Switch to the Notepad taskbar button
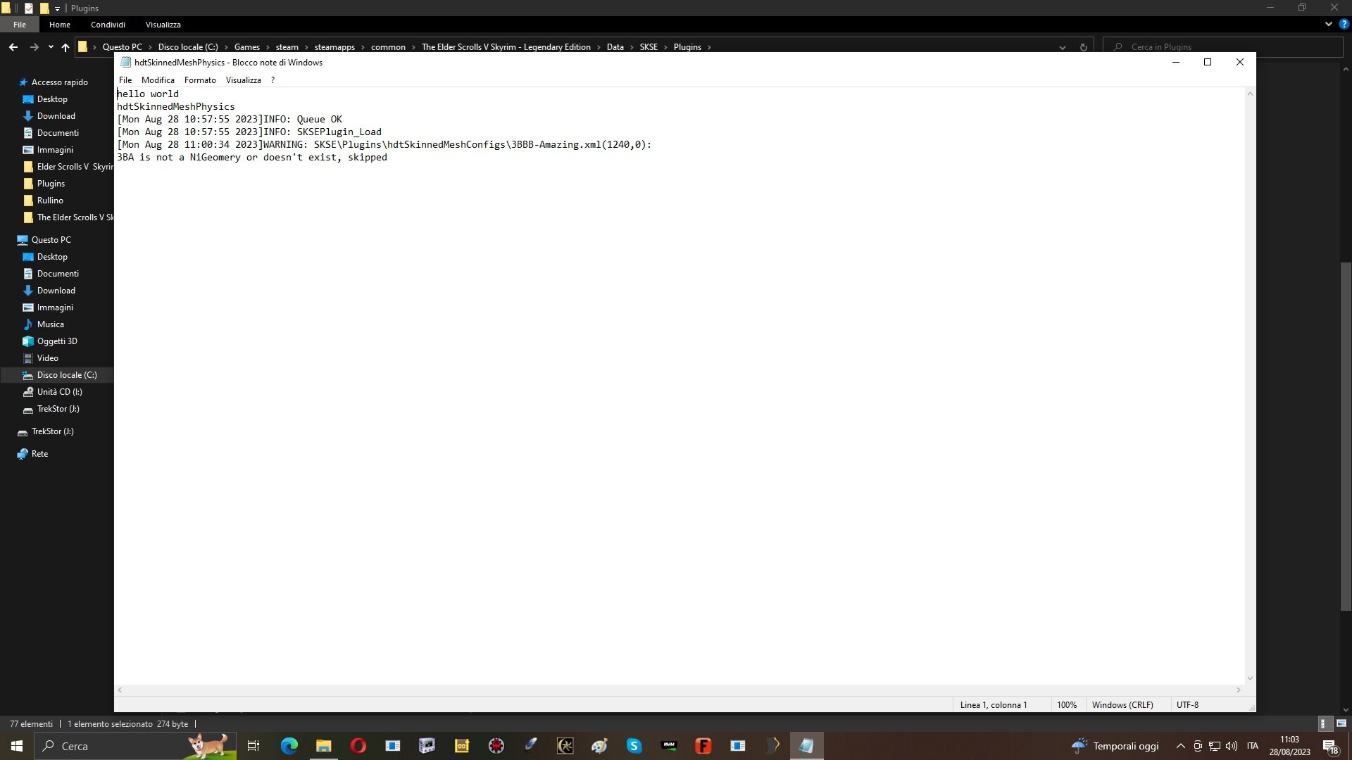The height and width of the screenshot is (760, 1352). click(x=806, y=746)
